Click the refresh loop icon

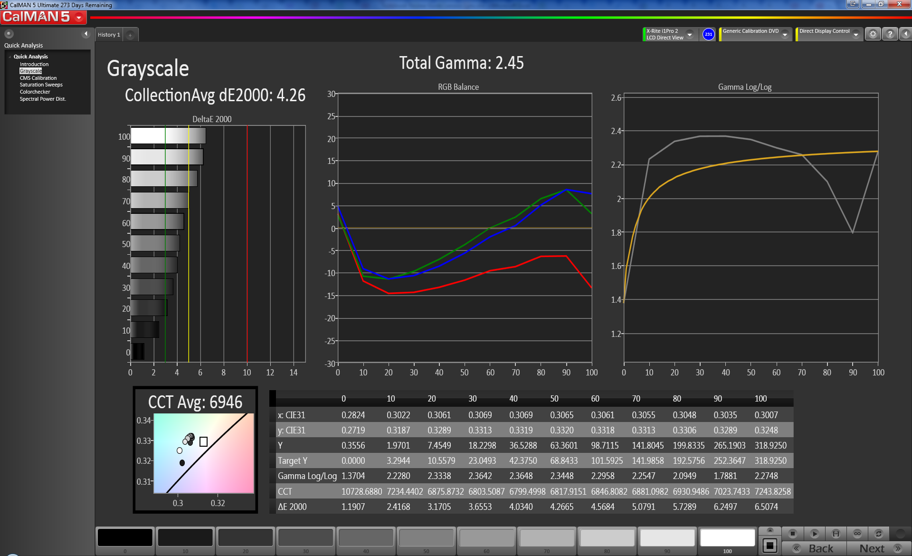point(878,534)
